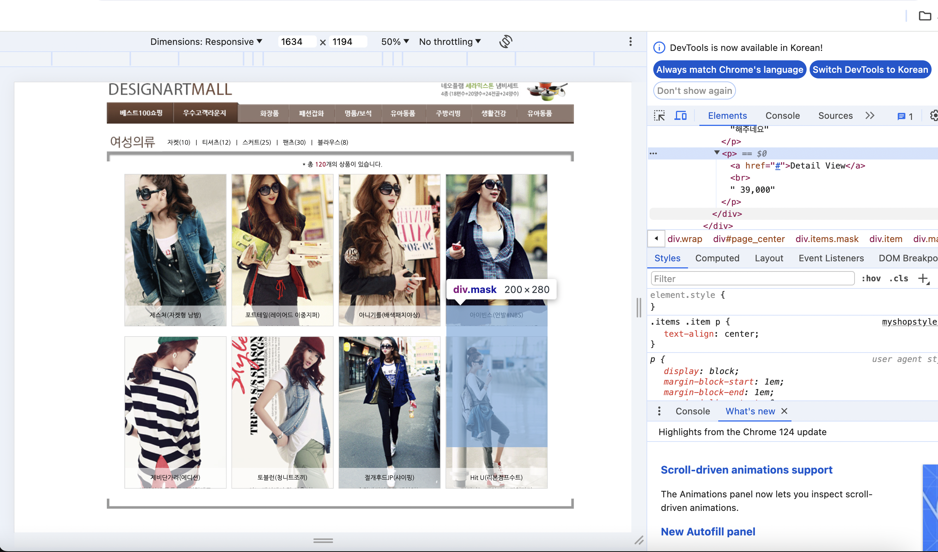Open the No throttling dropdown
This screenshot has width=938, height=552.
(x=449, y=41)
